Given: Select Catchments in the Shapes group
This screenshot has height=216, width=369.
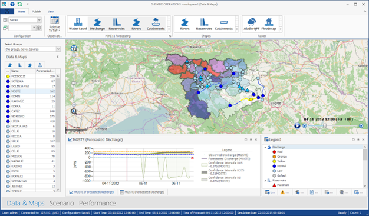Looking at the screenshot, I should click(223, 24).
